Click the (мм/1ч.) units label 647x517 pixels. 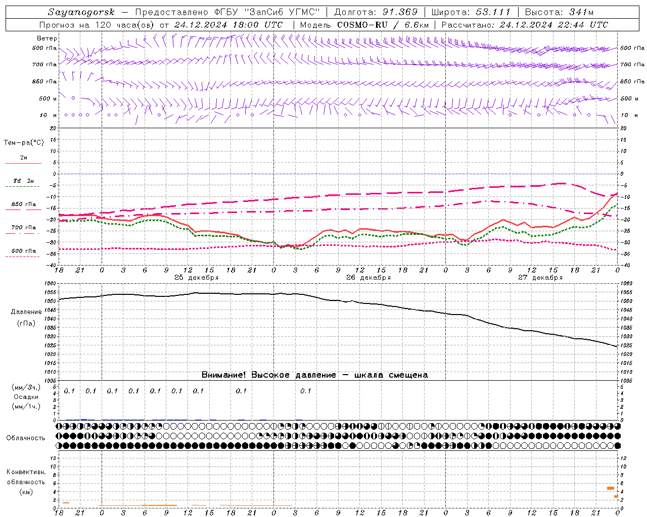coord(26,406)
